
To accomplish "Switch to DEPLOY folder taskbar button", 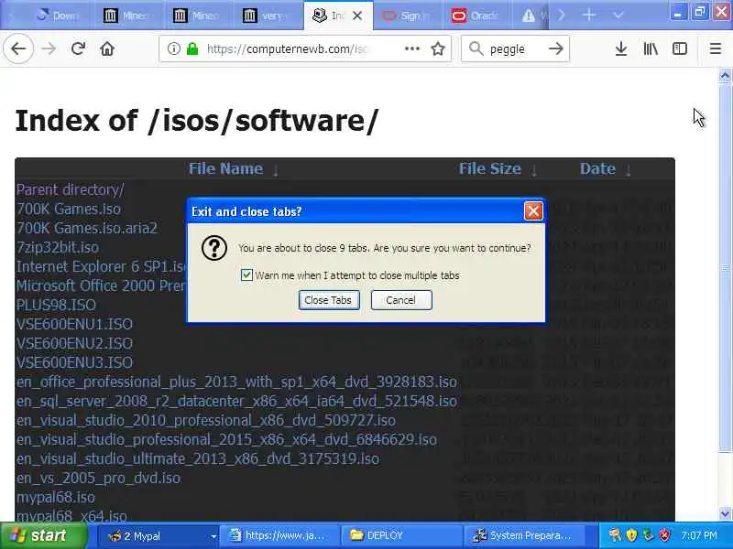I will pyautogui.click(x=400, y=535).
